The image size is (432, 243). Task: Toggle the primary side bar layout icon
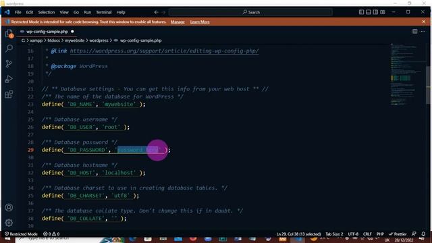[361, 12]
